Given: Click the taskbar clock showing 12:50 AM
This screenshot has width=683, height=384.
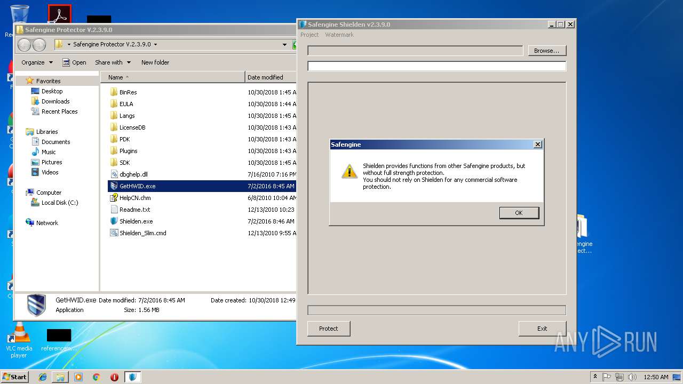Looking at the screenshot, I should click(x=656, y=377).
